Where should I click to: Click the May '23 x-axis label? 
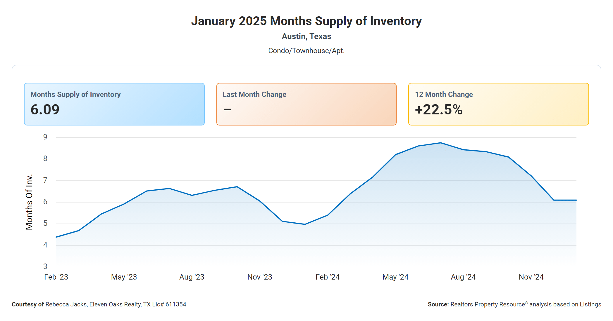pyautogui.click(x=124, y=277)
